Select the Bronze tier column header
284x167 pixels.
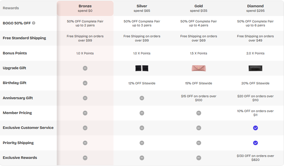click(85, 8)
